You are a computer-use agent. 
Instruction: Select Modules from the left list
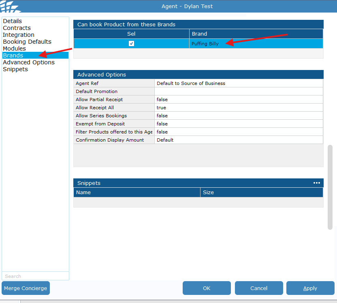pos(15,49)
